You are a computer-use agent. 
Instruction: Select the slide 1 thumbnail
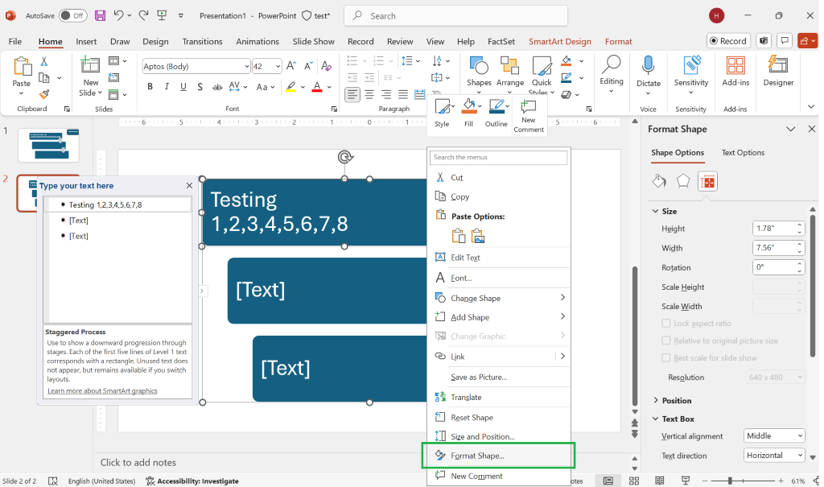[x=49, y=144]
